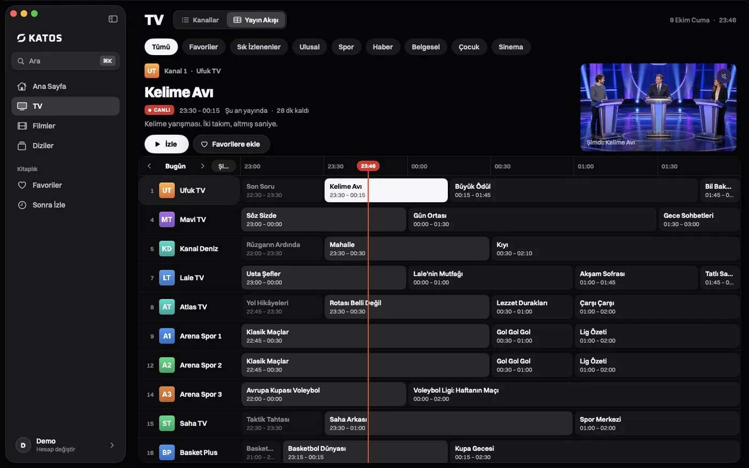Click the Arena Spor 2 logo
This screenshot has width=749, height=468.
tap(167, 365)
